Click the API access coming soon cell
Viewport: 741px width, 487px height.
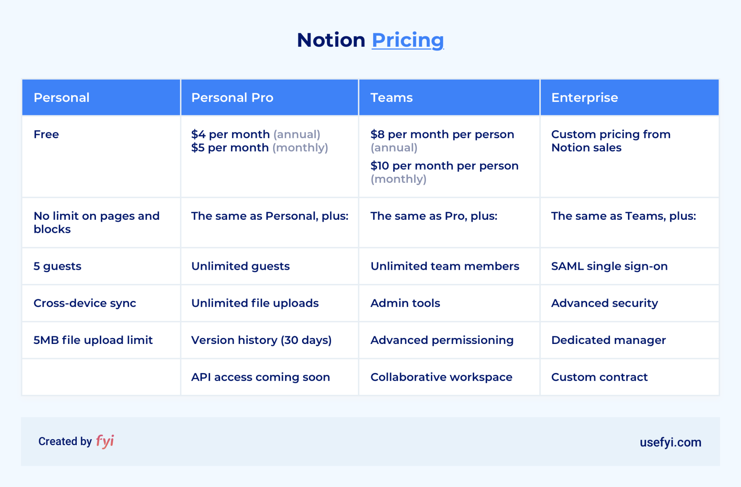click(x=269, y=377)
